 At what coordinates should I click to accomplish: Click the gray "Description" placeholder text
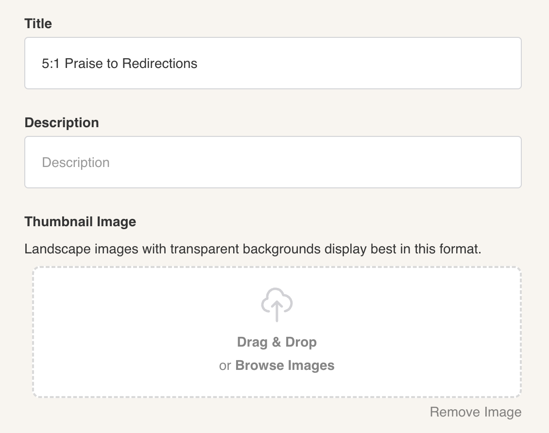click(x=76, y=162)
